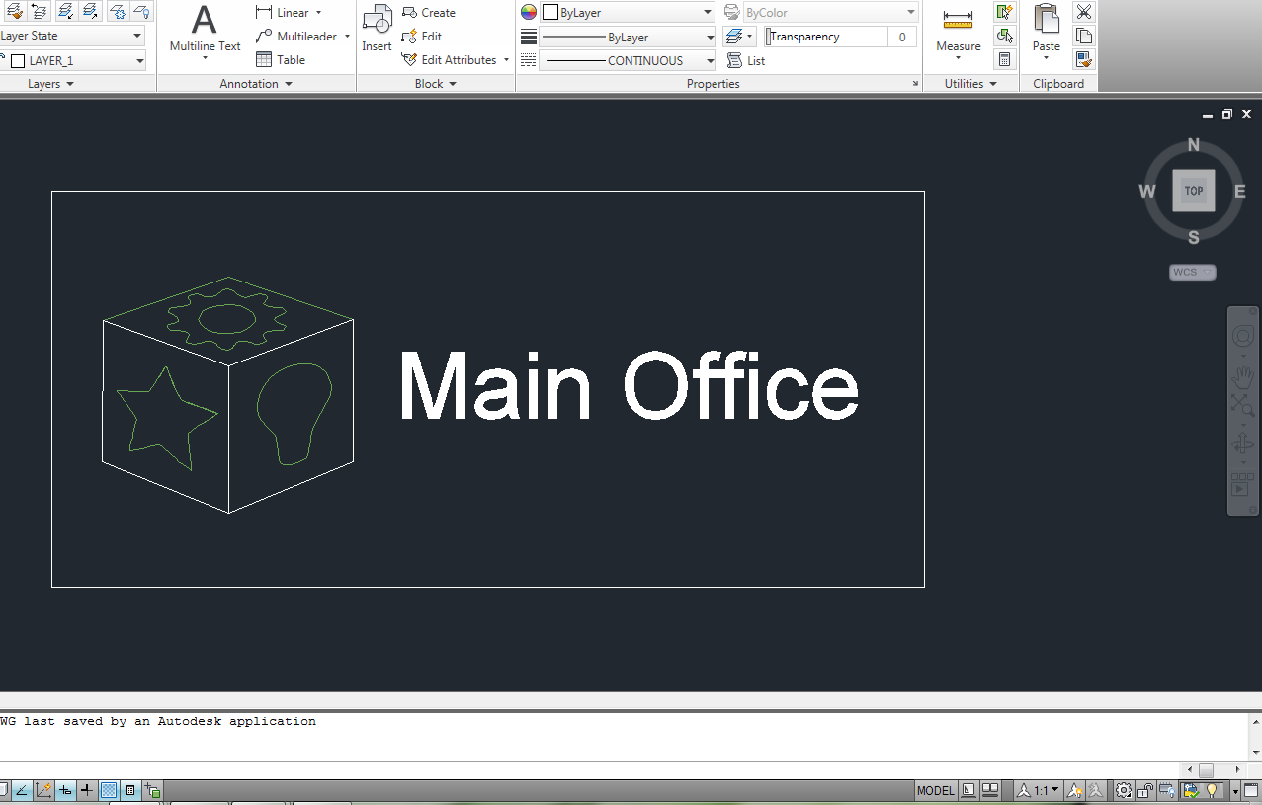Click the Insert block tool
The width and height of the screenshot is (1262, 805).
point(377,30)
